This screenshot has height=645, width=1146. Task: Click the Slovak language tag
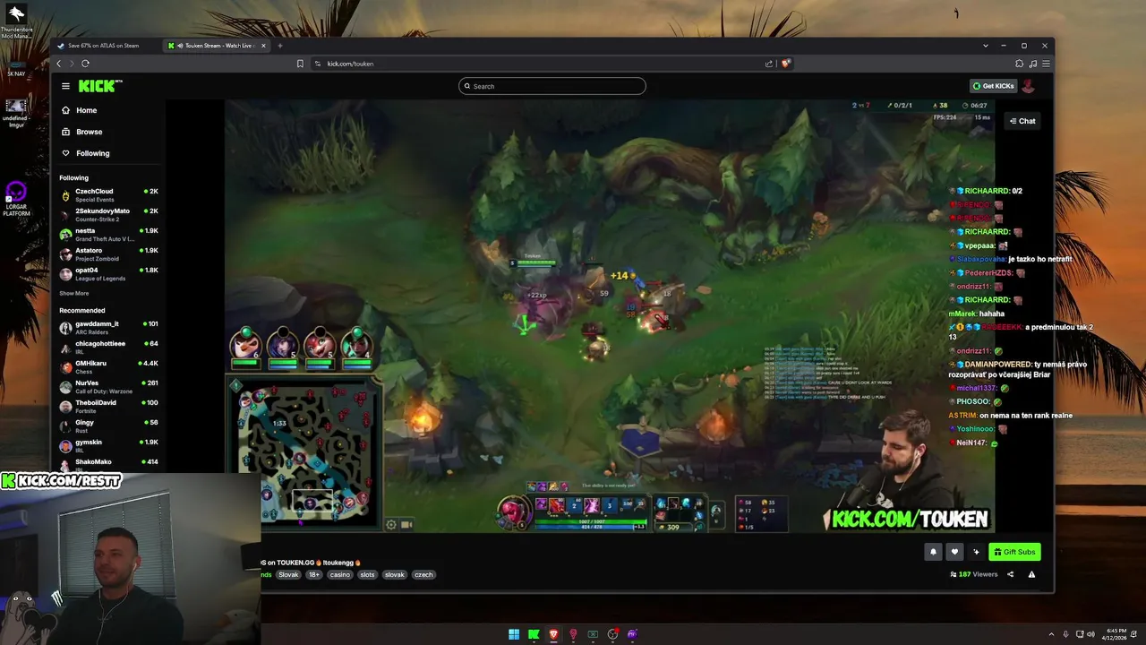click(x=288, y=574)
